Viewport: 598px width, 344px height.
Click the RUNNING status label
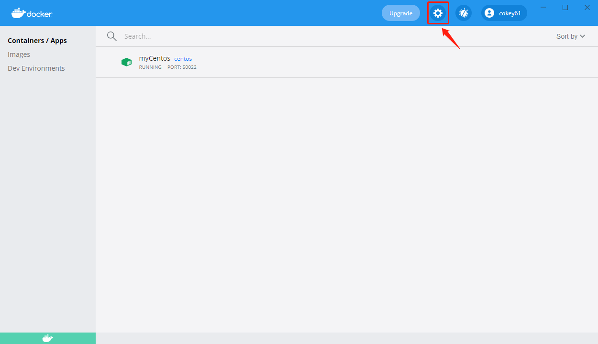150,67
